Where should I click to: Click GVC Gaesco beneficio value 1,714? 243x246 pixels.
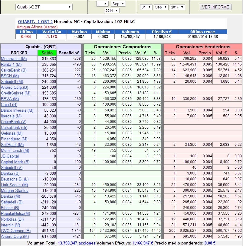[x=76, y=231]
